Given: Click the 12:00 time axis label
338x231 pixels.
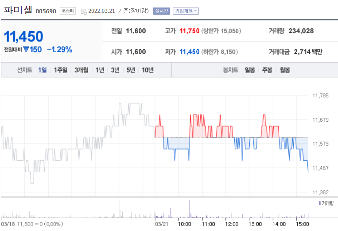Looking at the screenshot, I should (x=232, y=224).
